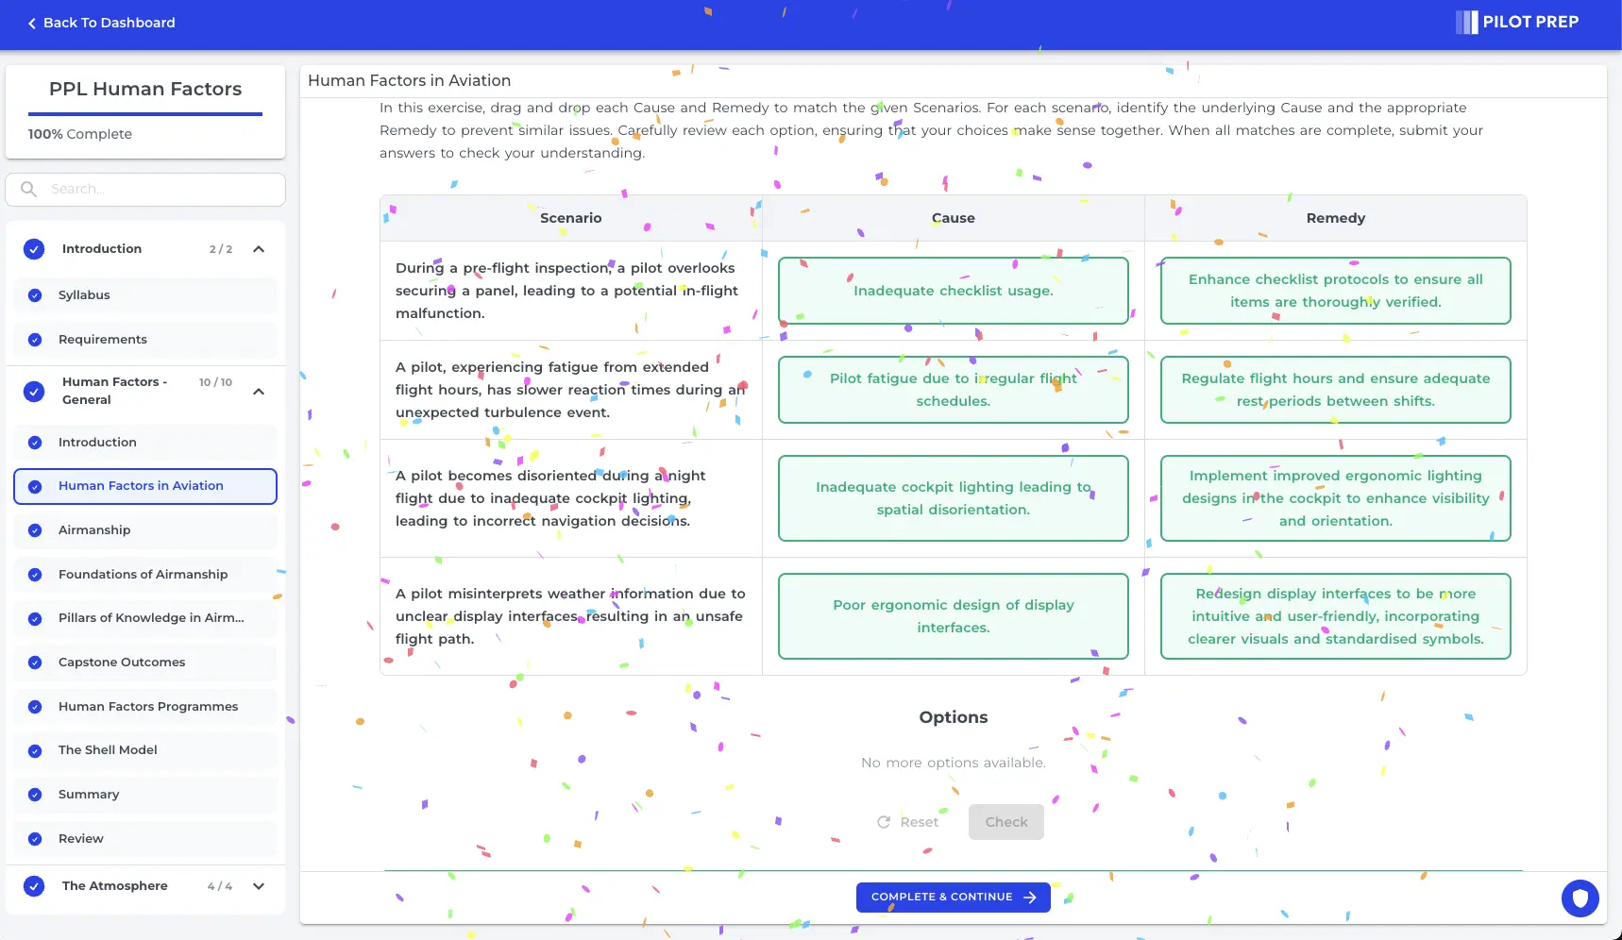Select 'Inadequate checklist usage.' cause card

954,291
